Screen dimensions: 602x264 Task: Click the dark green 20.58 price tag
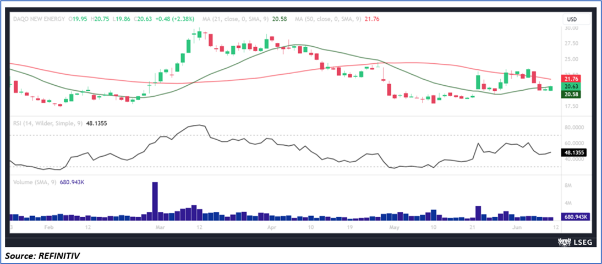[x=570, y=94]
